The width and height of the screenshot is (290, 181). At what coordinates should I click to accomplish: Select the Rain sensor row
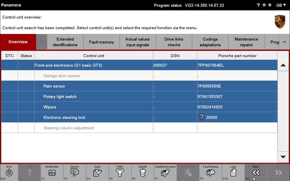139,86
